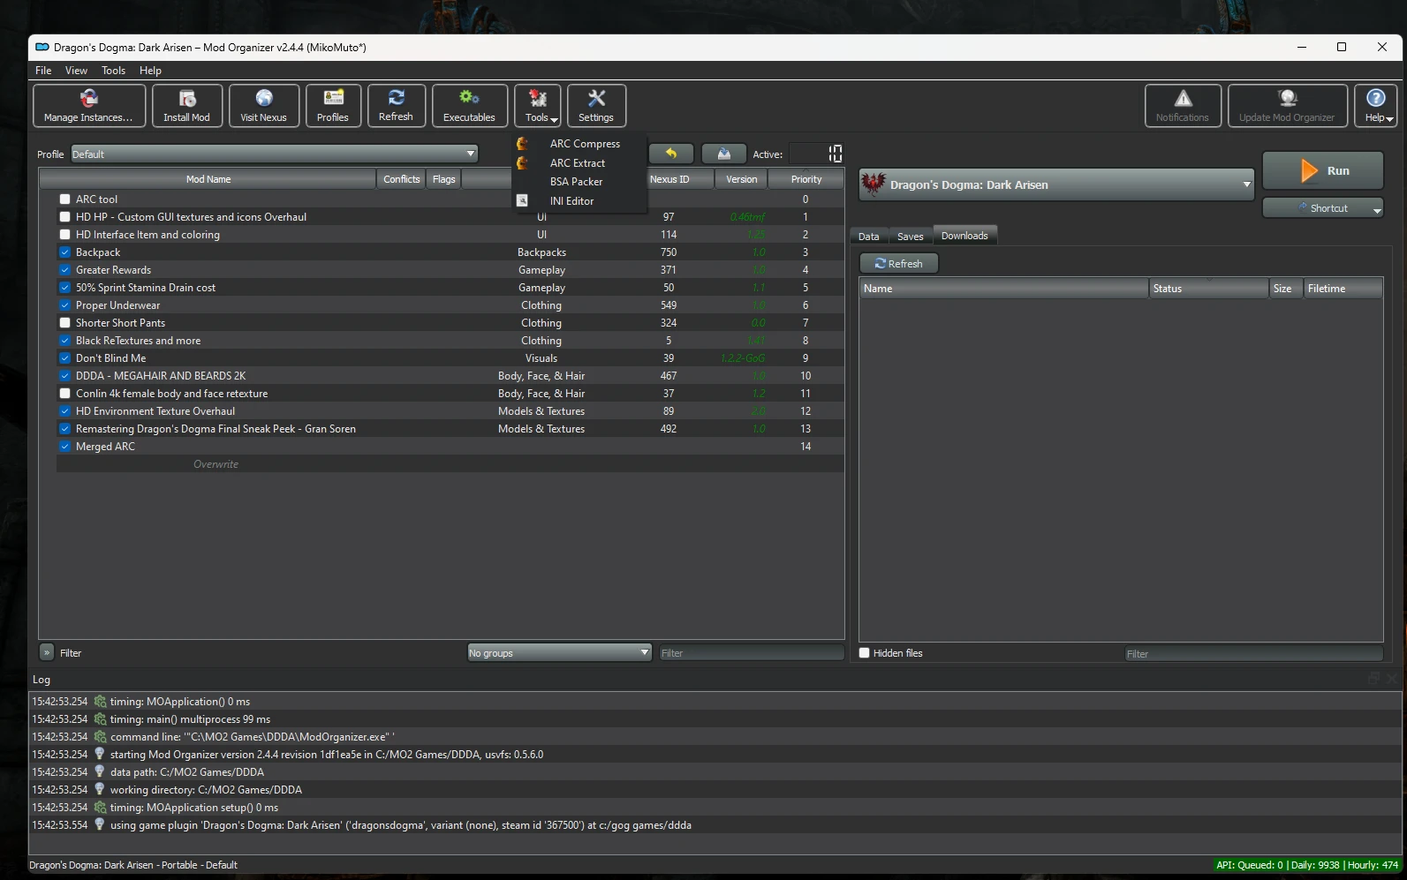Enable Shorter Short Pants mod checkbox
1407x880 pixels.
pyautogui.click(x=64, y=323)
